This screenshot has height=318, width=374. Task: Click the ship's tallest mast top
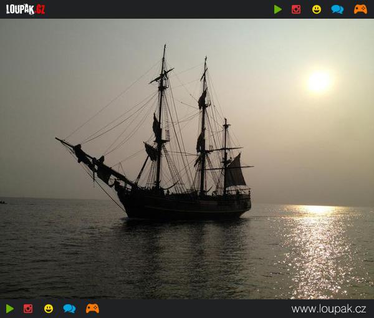coord(165,47)
